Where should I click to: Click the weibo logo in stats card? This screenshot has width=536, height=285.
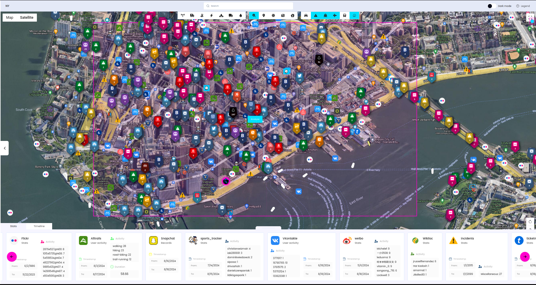[347, 240]
